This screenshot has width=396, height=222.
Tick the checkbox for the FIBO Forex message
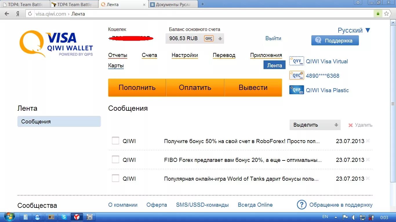[x=115, y=160]
